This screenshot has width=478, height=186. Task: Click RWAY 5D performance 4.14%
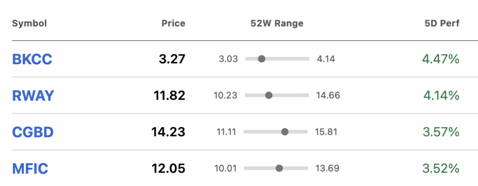442,96
